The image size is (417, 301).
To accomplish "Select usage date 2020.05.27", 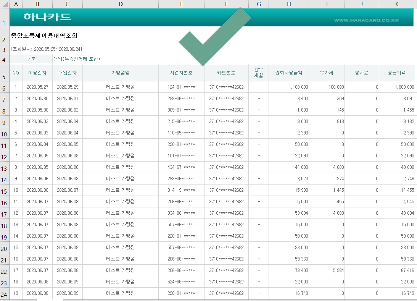I will [x=37, y=87].
